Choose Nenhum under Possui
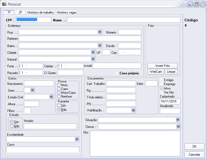The width and height of the screenshot is (207, 160). coord(59,96)
